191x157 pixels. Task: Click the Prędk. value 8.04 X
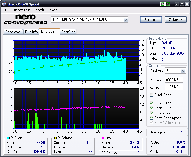(180, 152)
